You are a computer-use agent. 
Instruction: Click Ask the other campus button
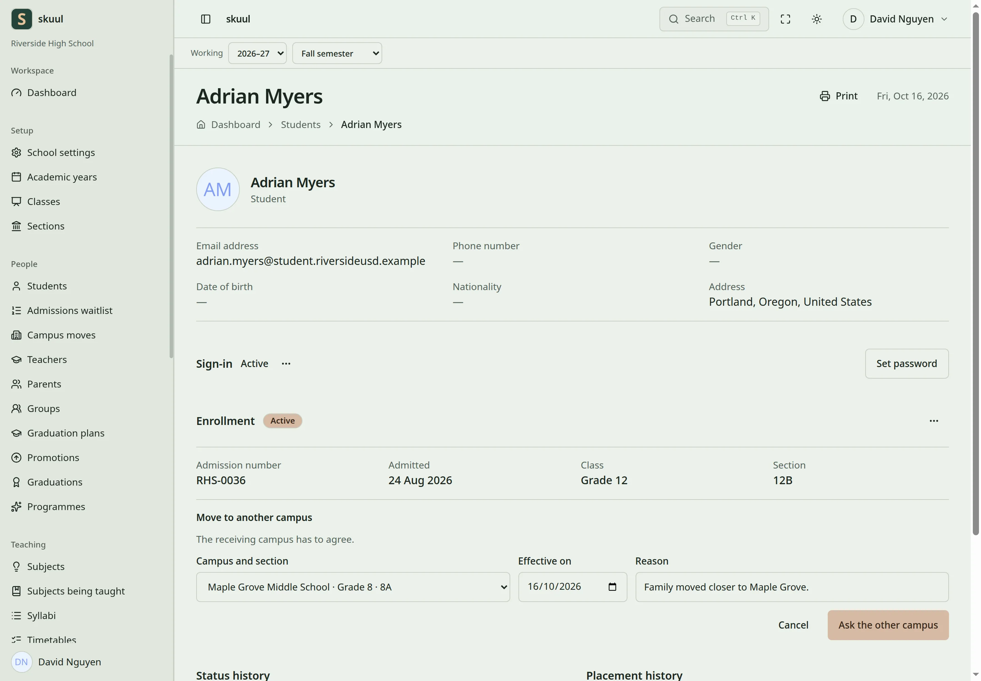point(888,625)
